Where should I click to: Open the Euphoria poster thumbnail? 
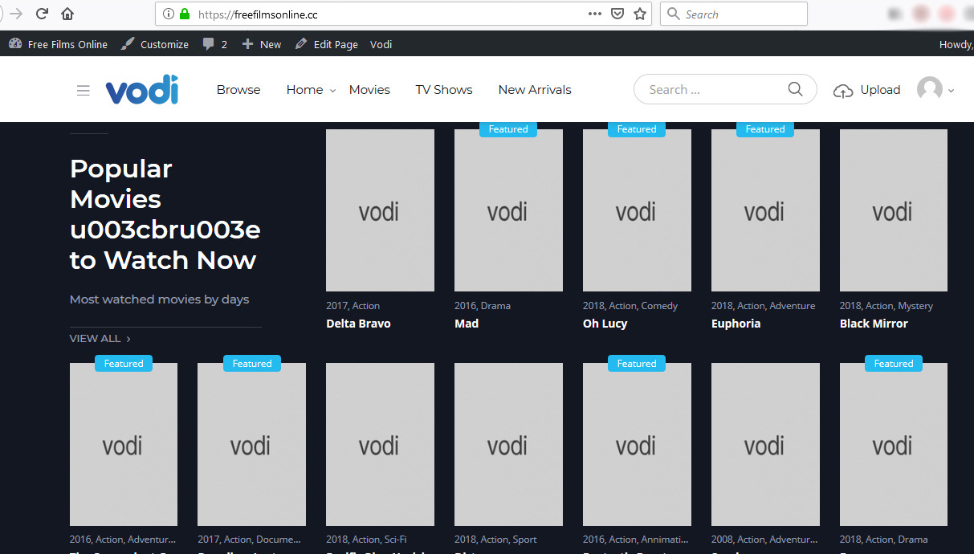point(765,210)
